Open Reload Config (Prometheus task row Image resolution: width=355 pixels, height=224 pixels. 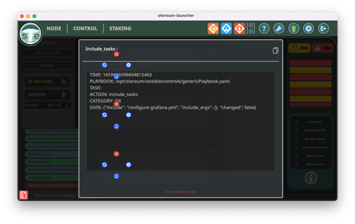(x=52, y=170)
